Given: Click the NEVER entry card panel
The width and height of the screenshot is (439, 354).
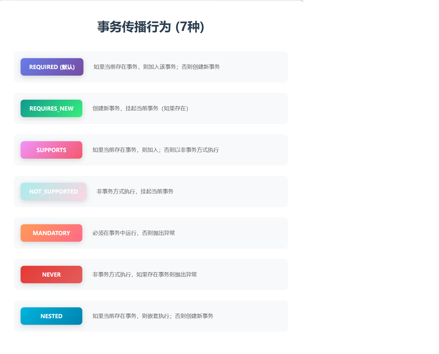Looking at the screenshot, I should [x=243, y=274].
